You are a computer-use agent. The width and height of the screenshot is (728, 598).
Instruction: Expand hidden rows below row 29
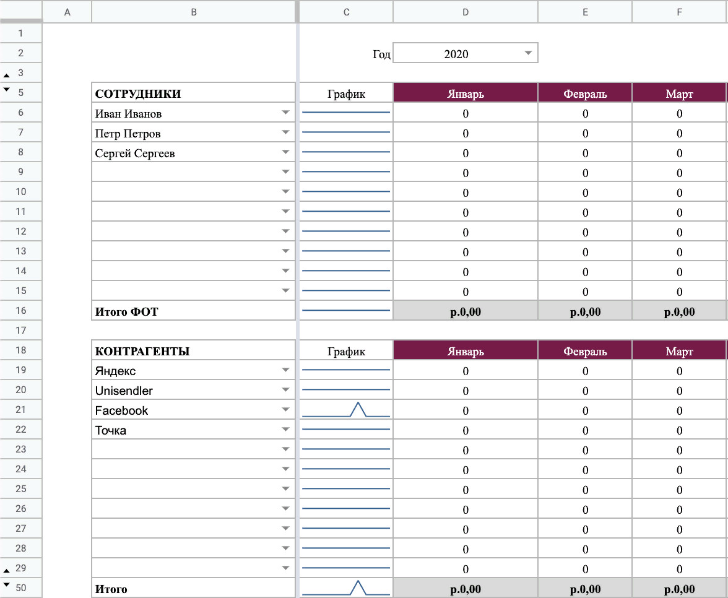click(6, 570)
